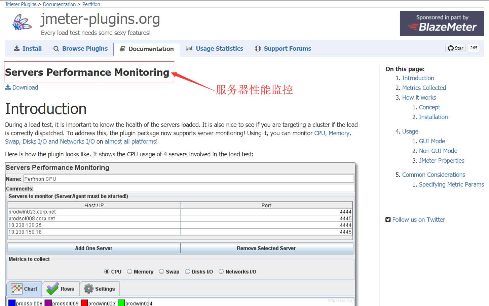Go to Common Considerations section link
The image size is (489, 306).
coord(434,175)
